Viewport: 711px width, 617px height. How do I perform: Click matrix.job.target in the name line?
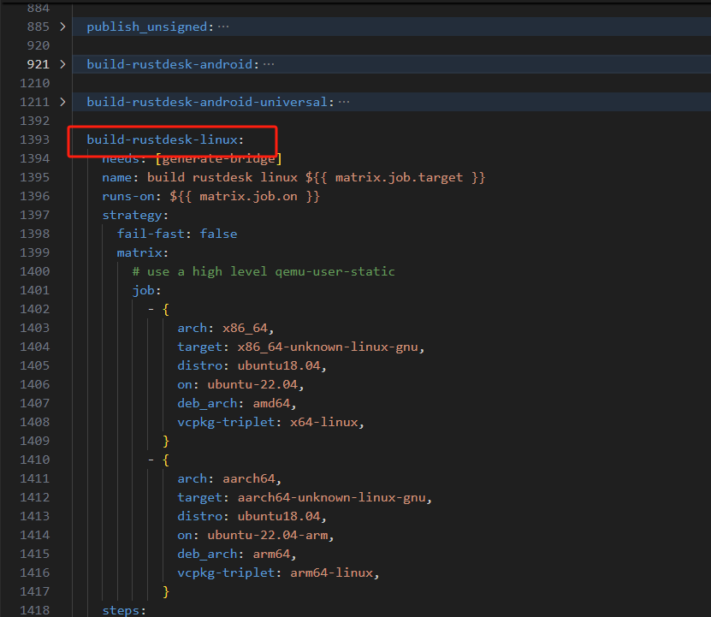tap(399, 177)
